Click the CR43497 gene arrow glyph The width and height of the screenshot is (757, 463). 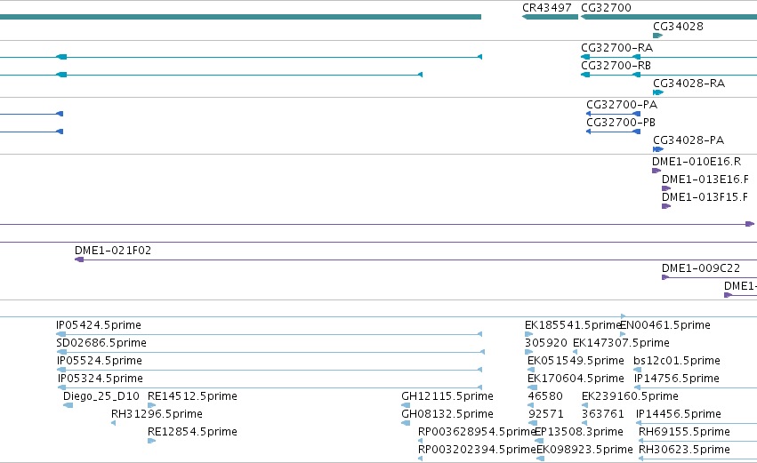pos(550,18)
